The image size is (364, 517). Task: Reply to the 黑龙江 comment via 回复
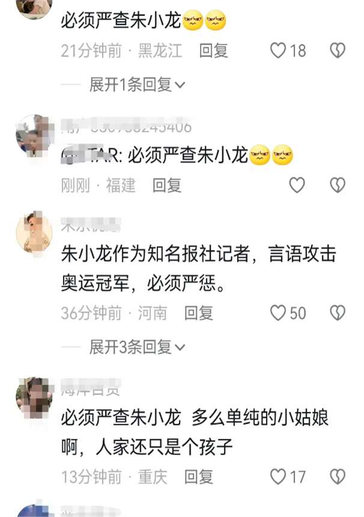click(x=213, y=50)
